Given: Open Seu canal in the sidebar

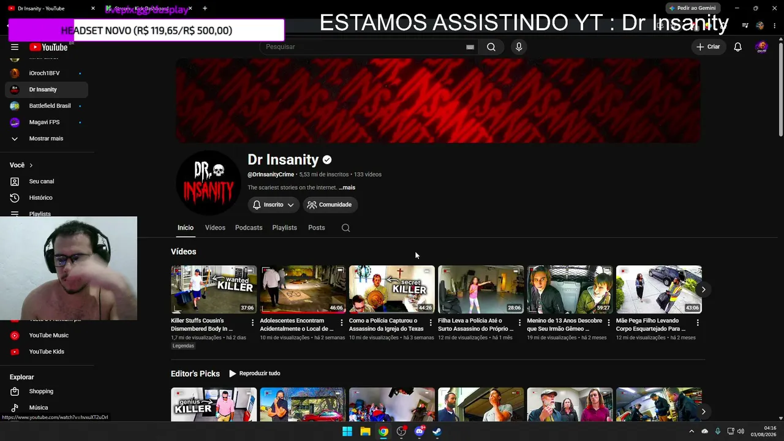Looking at the screenshot, I should pyautogui.click(x=47, y=181).
